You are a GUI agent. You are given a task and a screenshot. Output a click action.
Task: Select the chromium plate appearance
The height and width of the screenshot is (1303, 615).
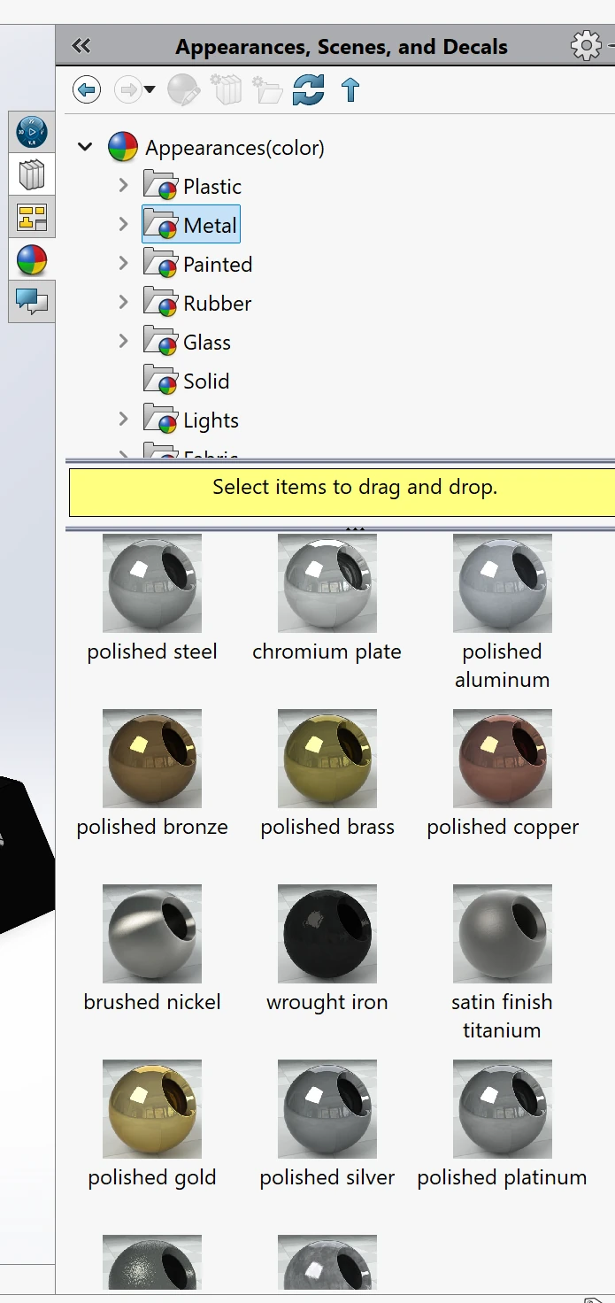(327, 582)
